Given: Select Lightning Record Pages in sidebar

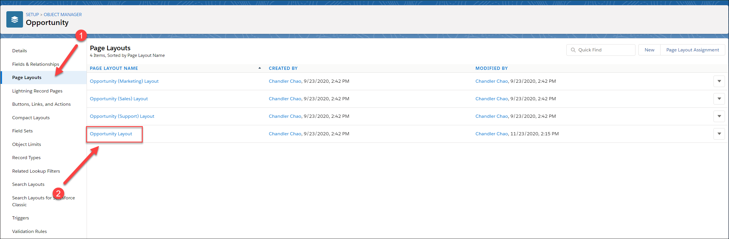Looking at the screenshot, I should (x=37, y=91).
